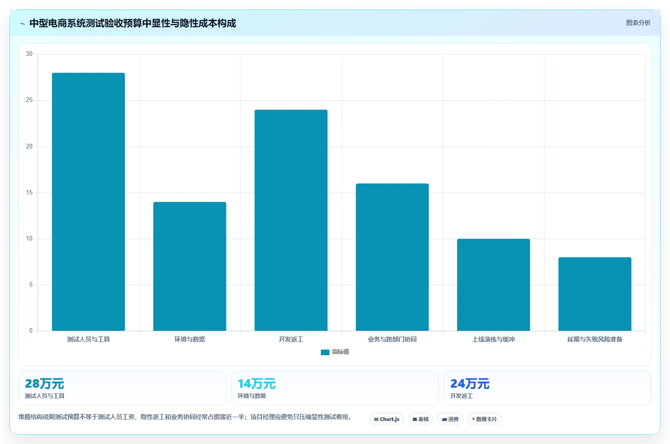Click the 图表分析 label in the header
Image resolution: width=670 pixels, height=444 pixels.
(x=638, y=23)
